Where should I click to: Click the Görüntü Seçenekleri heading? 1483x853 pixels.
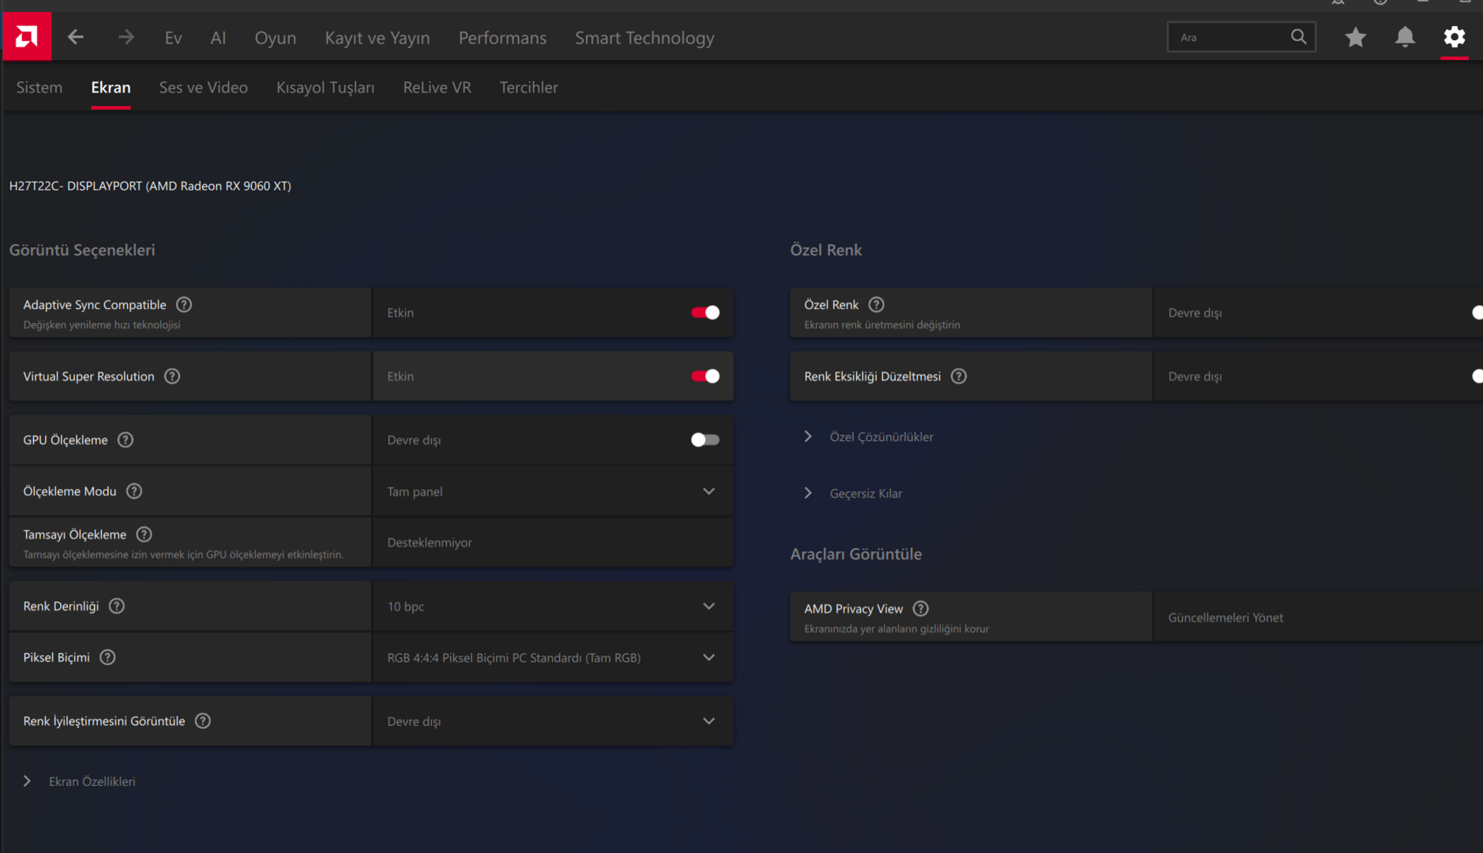tap(82, 250)
